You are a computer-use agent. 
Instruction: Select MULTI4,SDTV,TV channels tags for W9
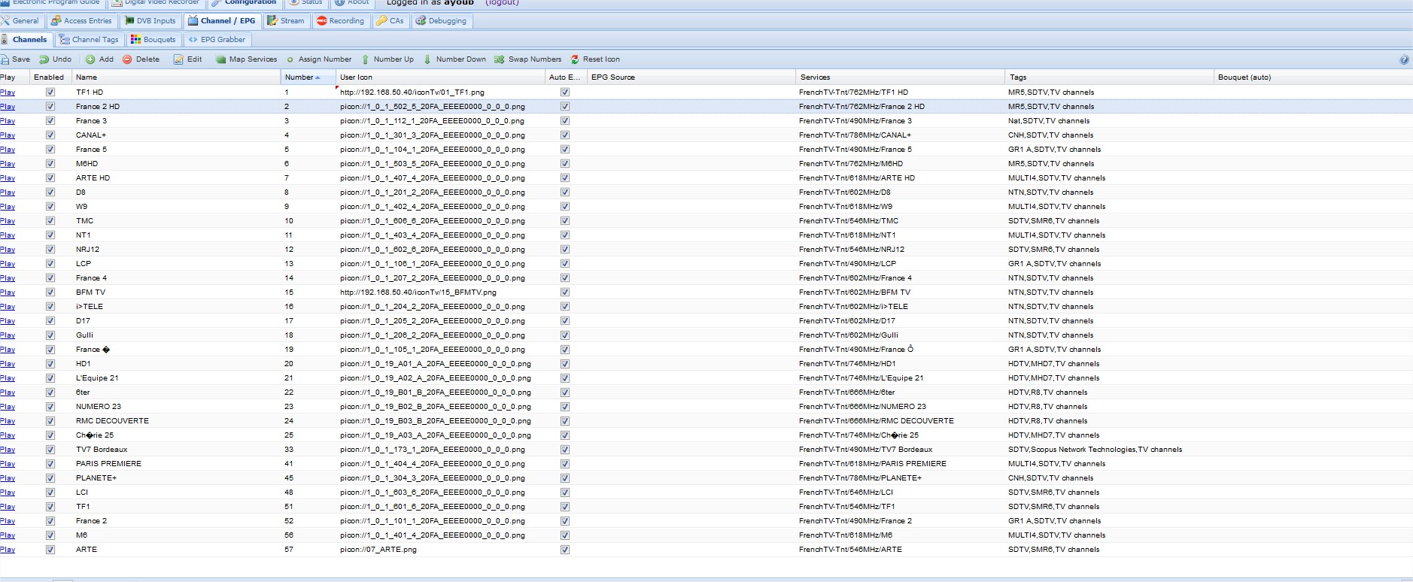click(x=1110, y=207)
